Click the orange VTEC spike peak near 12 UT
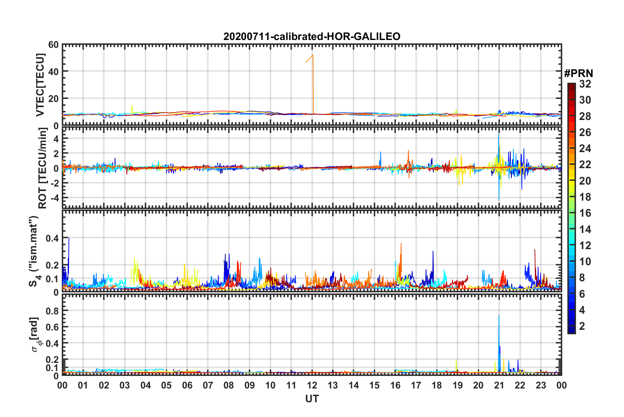The width and height of the screenshot is (624, 417). pos(313,55)
